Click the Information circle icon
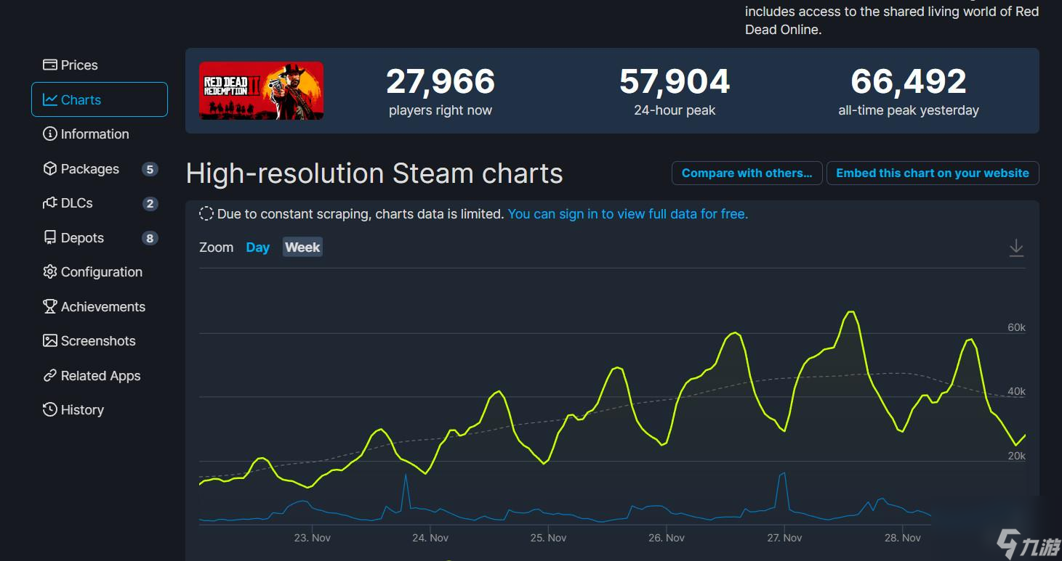 click(50, 134)
